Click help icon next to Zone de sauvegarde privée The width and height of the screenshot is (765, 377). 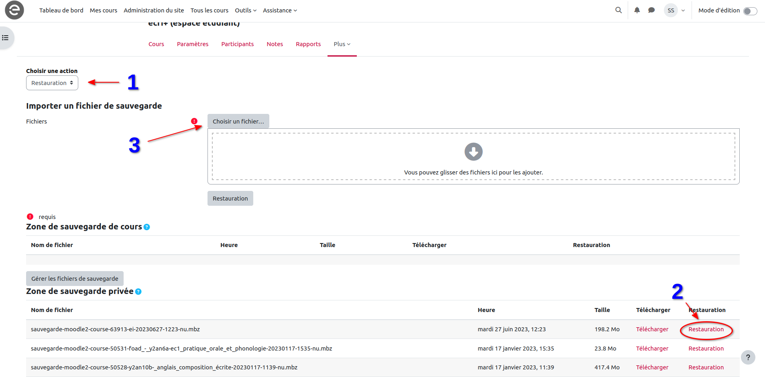[x=138, y=292]
